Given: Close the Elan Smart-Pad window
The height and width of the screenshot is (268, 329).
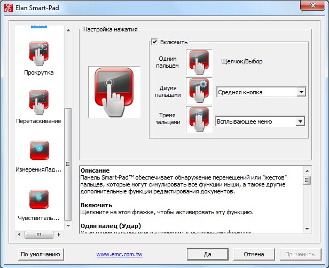Looking at the screenshot, I should pyautogui.click(x=313, y=5).
